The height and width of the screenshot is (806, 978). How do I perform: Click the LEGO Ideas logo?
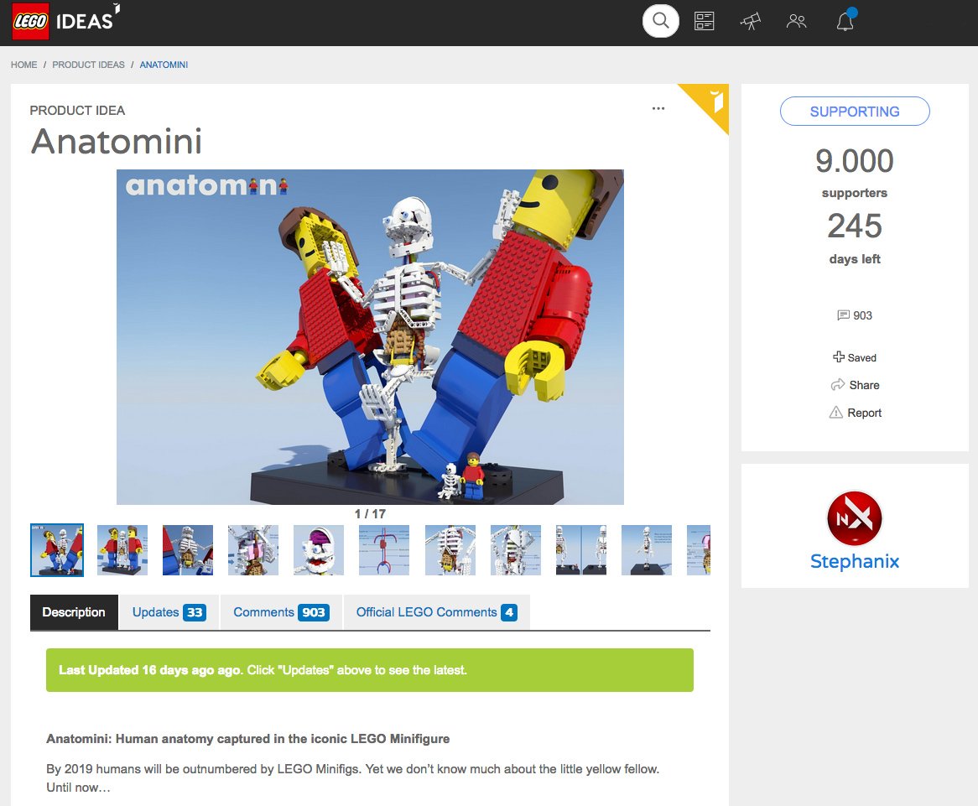65,21
